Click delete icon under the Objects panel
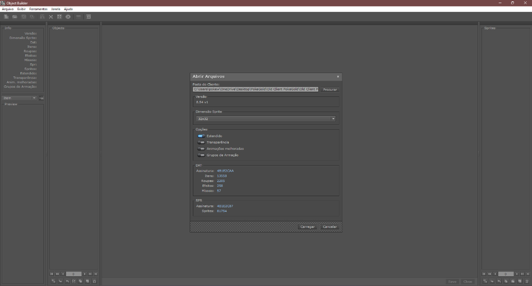532x286 pixels. (x=94, y=281)
